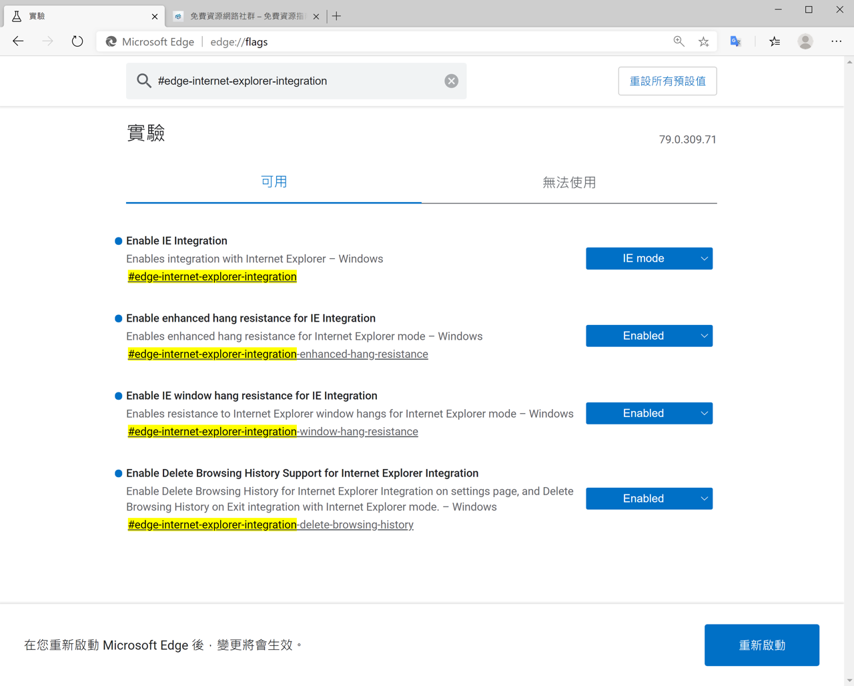Select the 可用 tab
This screenshot has width=854, height=686.
[274, 182]
